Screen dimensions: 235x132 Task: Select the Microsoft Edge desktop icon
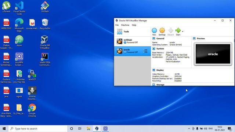(19, 25)
